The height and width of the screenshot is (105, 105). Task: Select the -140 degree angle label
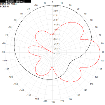(22, 90)
